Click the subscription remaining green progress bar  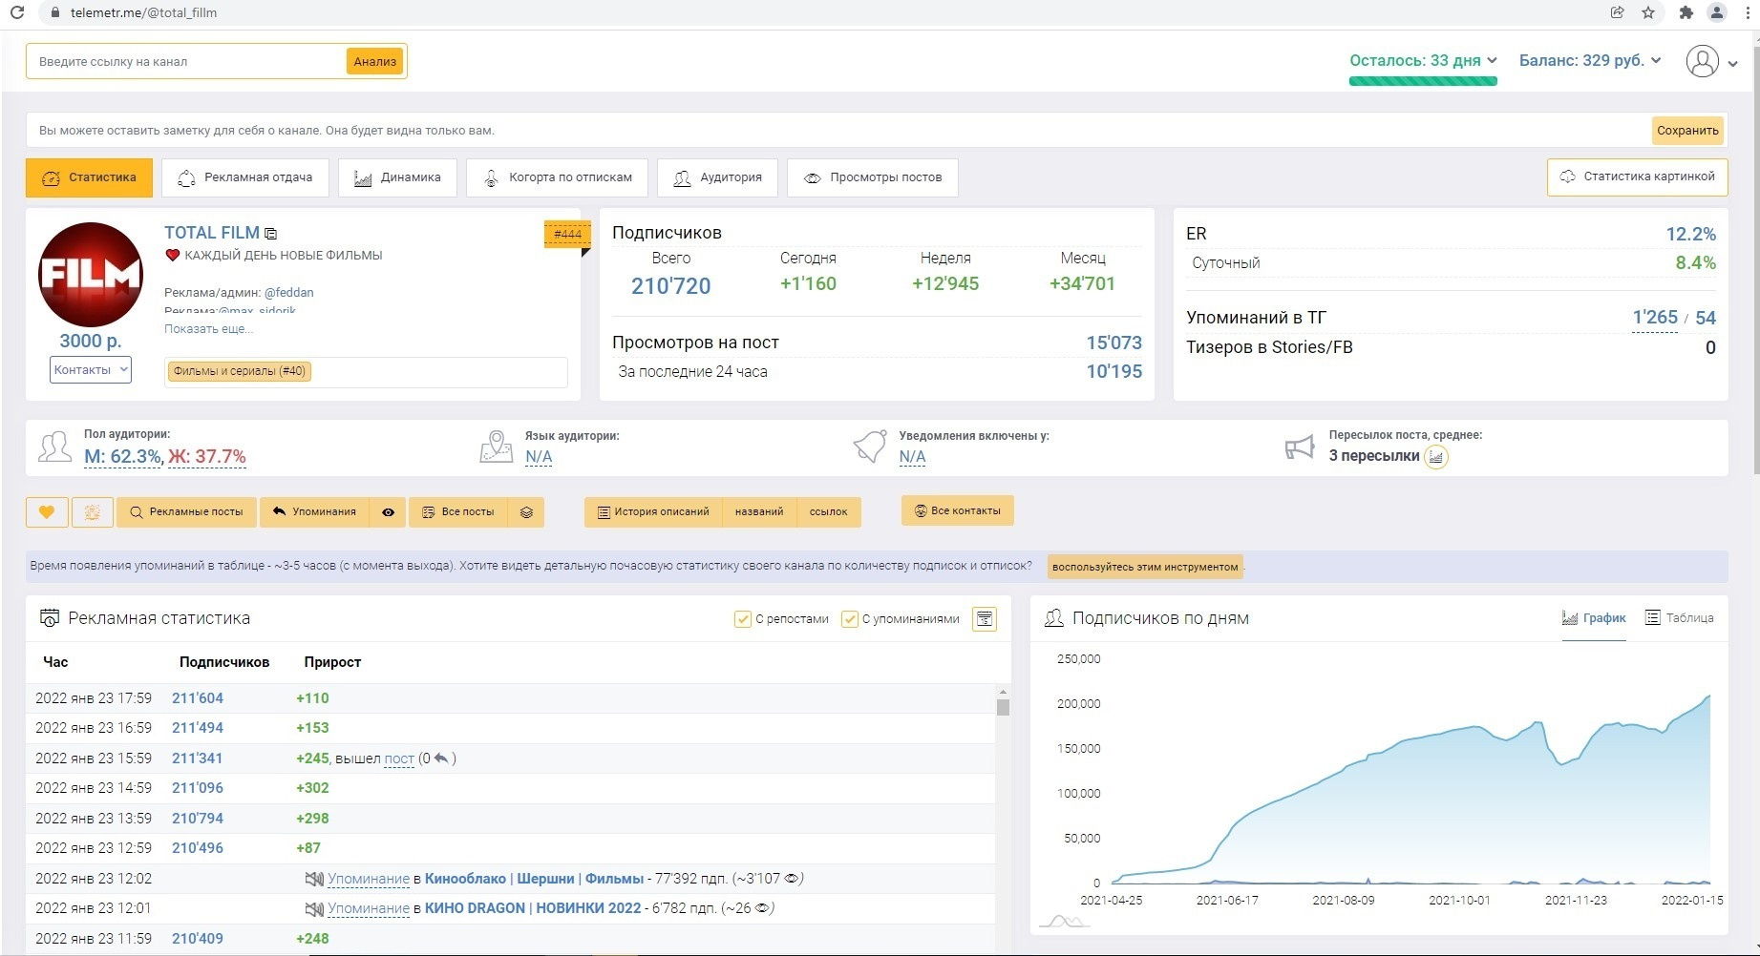point(1422,81)
